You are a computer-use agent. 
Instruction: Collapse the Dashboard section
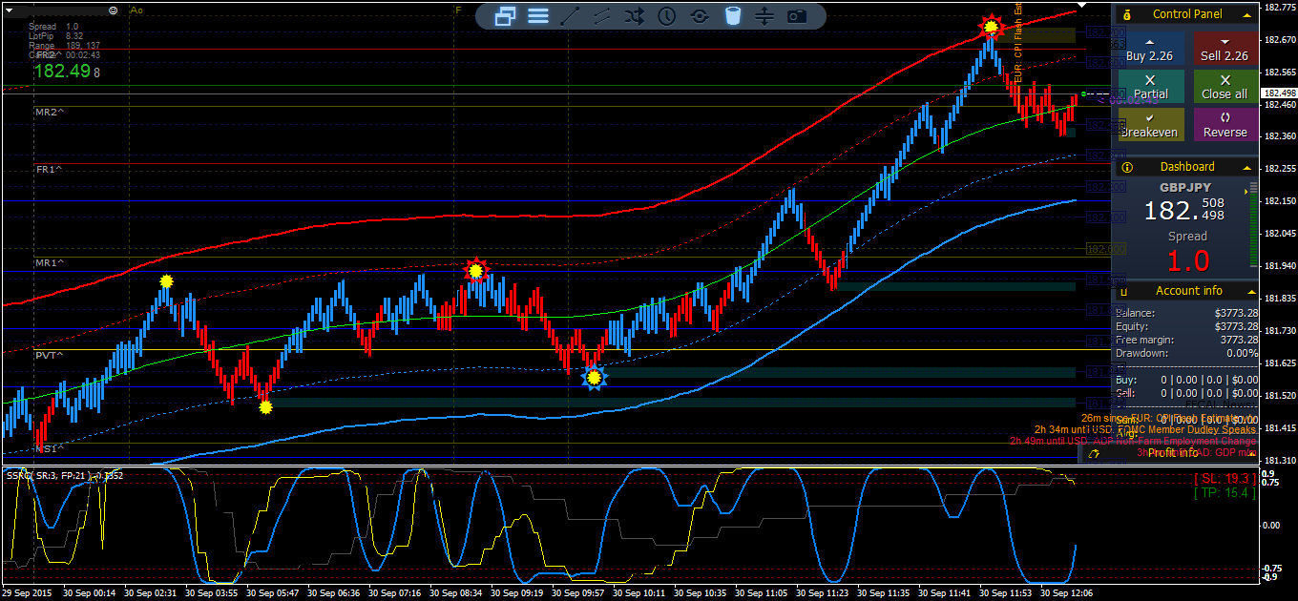click(1246, 168)
